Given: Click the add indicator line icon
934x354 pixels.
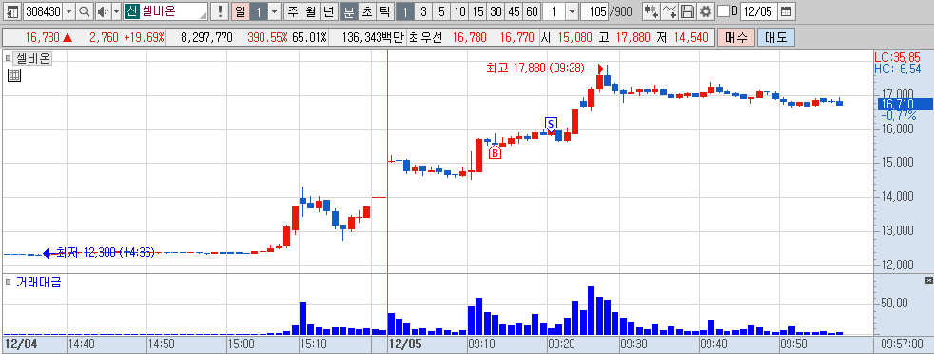Looking at the screenshot, I should coord(671,10).
